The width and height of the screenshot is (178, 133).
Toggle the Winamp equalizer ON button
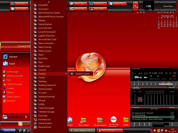pyautogui.click(x=134, y=91)
